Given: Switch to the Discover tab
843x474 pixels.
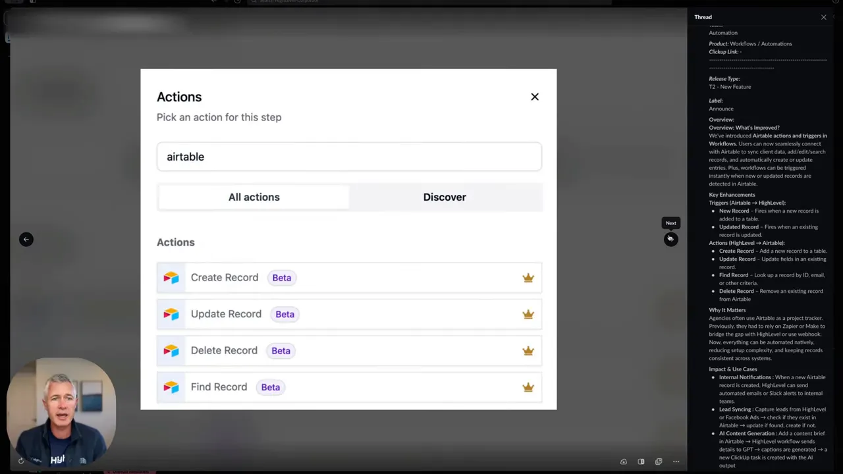Looking at the screenshot, I should [x=445, y=197].
